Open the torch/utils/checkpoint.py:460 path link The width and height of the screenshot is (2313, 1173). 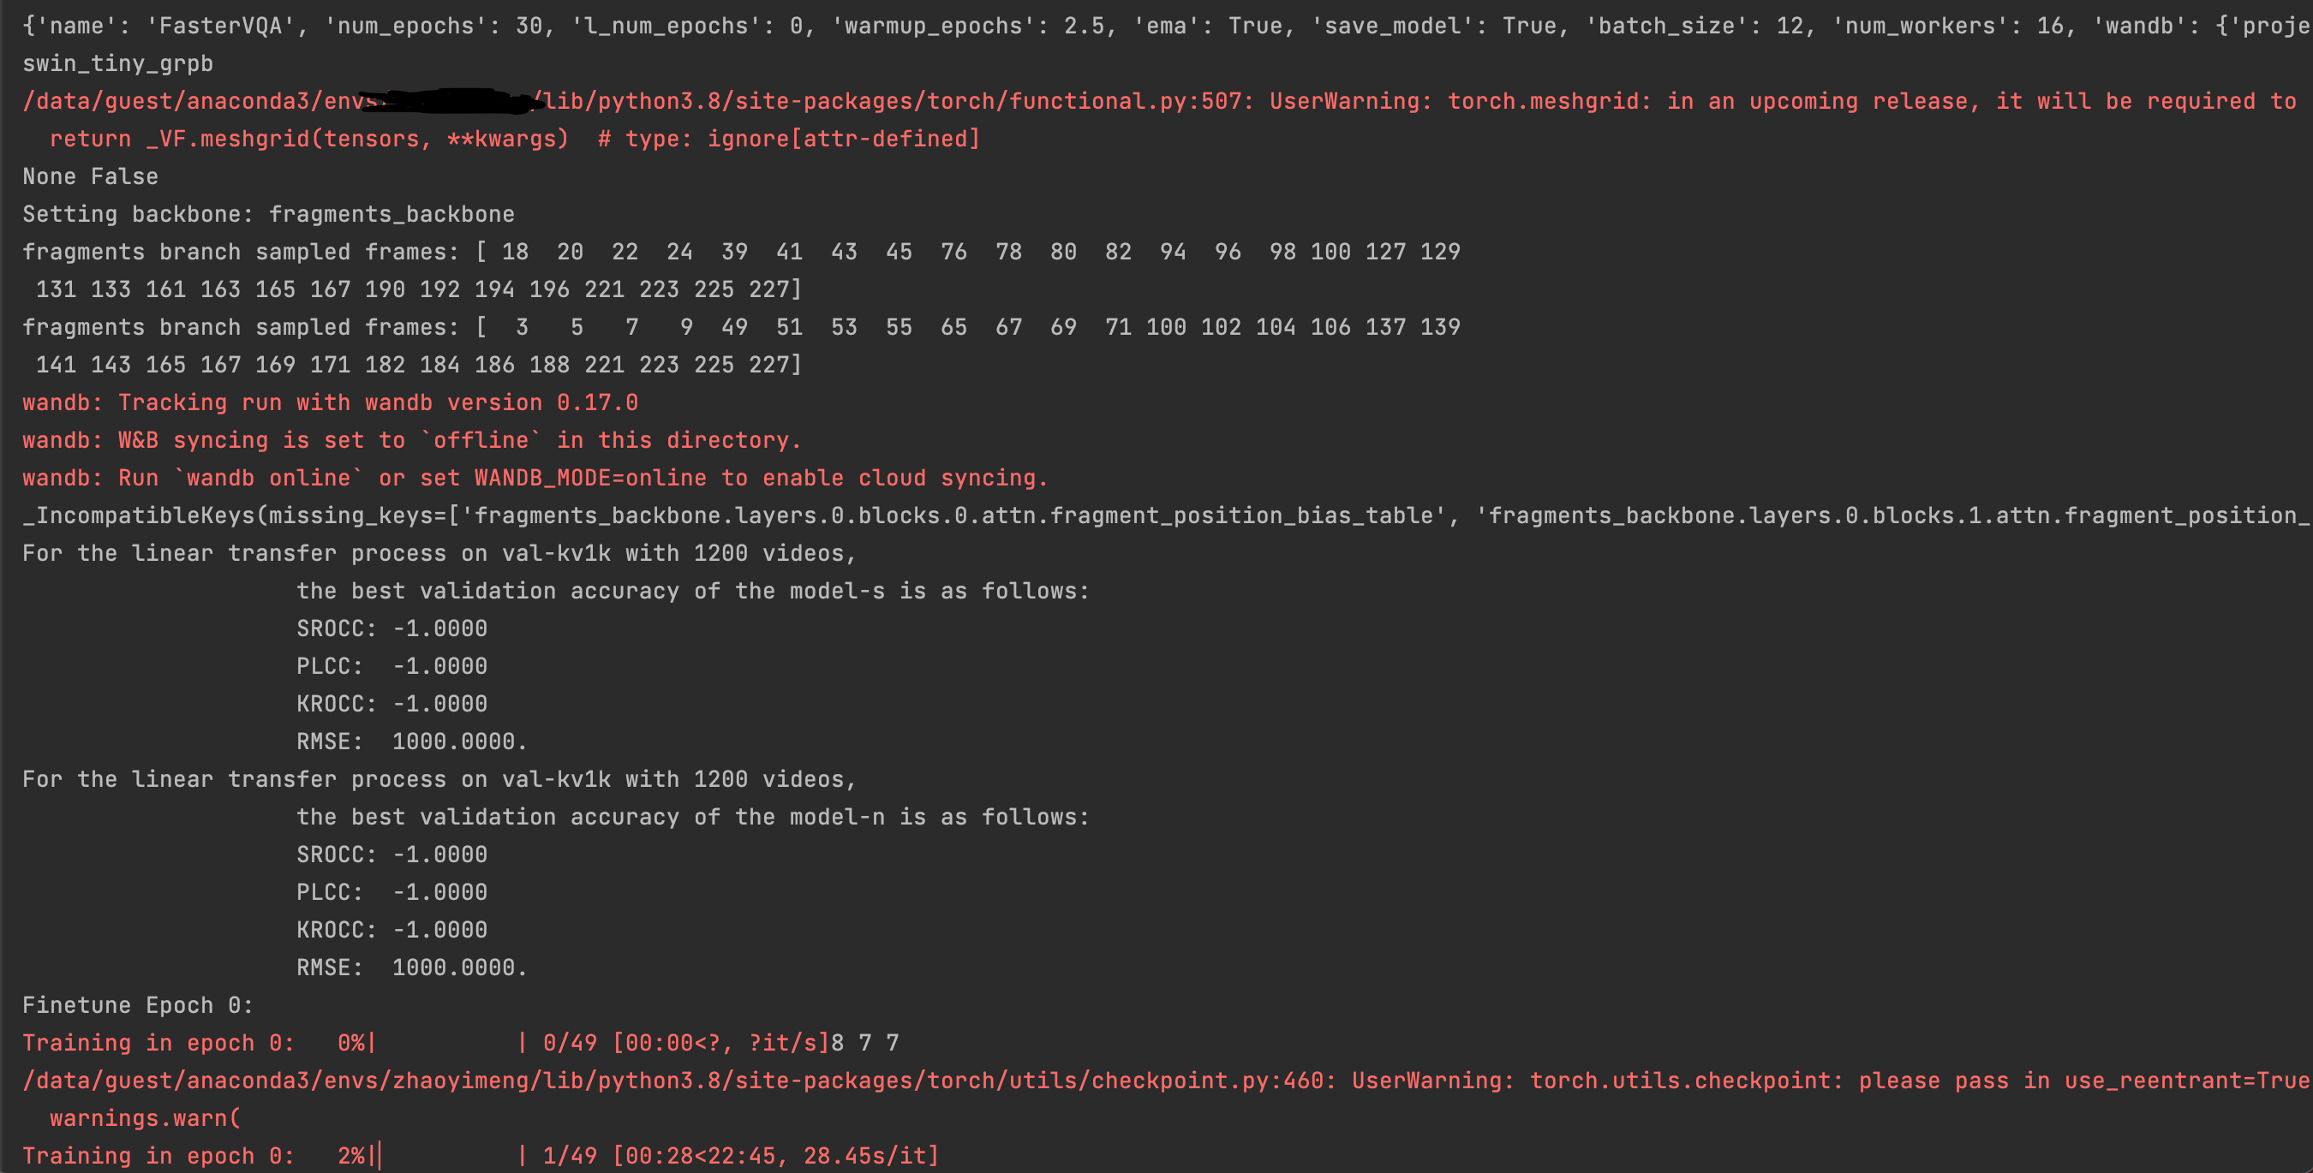673,1081
